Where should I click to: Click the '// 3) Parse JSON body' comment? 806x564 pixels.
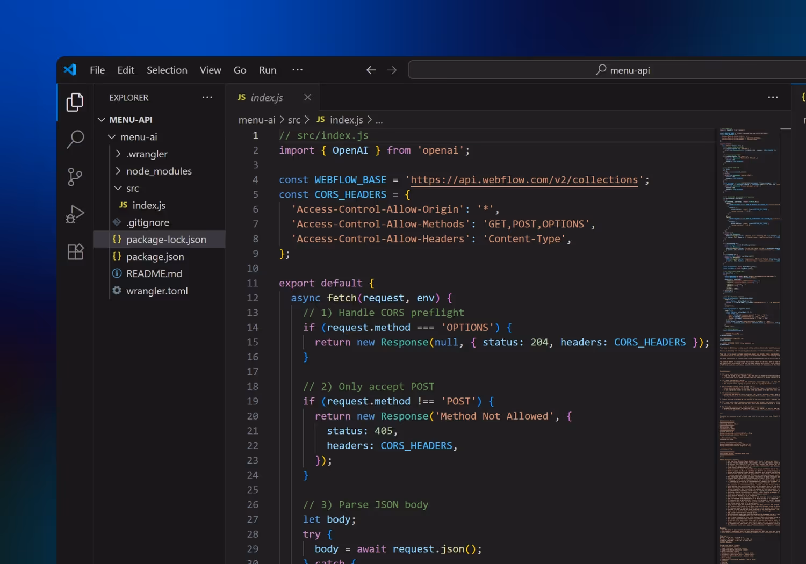pos(365,505)
